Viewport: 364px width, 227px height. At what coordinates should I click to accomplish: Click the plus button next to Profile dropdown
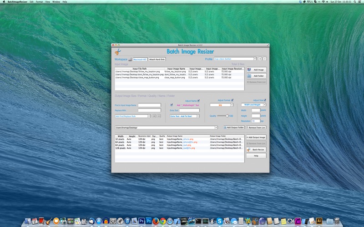[260, 59]
